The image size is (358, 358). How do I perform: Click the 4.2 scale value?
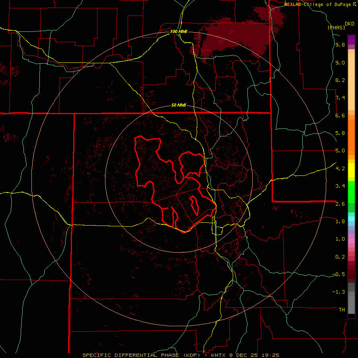click(340, 169)
